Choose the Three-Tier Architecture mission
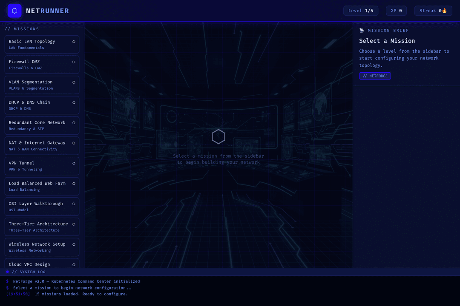 (x=42, y=227)
